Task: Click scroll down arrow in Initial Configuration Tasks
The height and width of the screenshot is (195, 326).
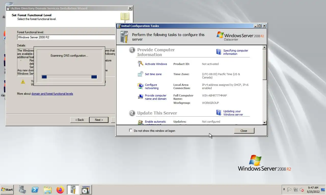Action: (264, 123)
